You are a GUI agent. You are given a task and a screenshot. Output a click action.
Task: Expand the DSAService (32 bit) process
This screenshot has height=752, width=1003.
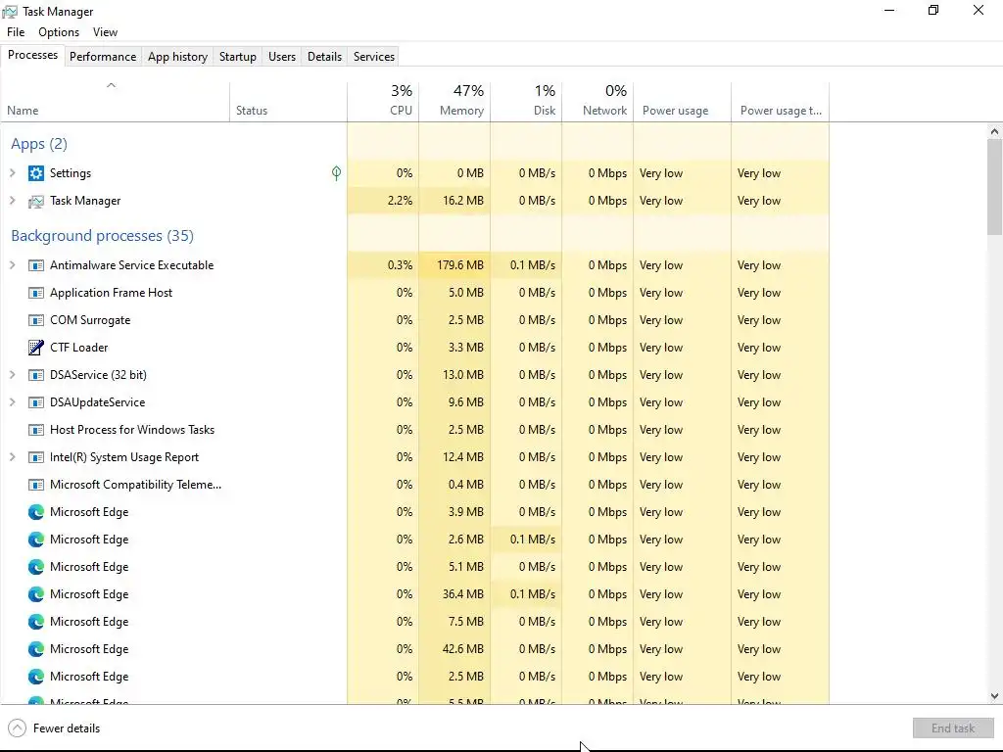coord(12,375)
